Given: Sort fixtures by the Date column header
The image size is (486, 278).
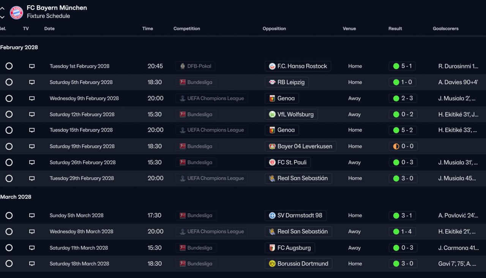Looking at the screenshot, I should click(49, 28).
